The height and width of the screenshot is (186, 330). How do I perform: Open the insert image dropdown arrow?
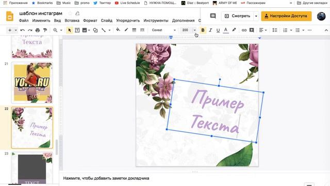coord(89,30)
